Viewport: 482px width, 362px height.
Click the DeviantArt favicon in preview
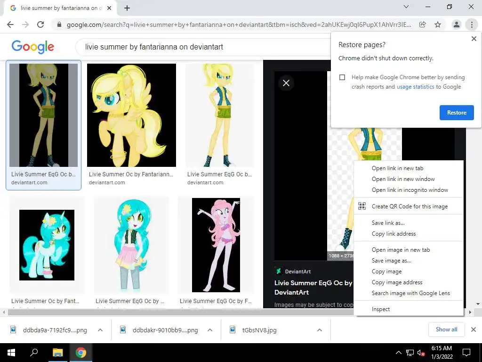[279, 271]
